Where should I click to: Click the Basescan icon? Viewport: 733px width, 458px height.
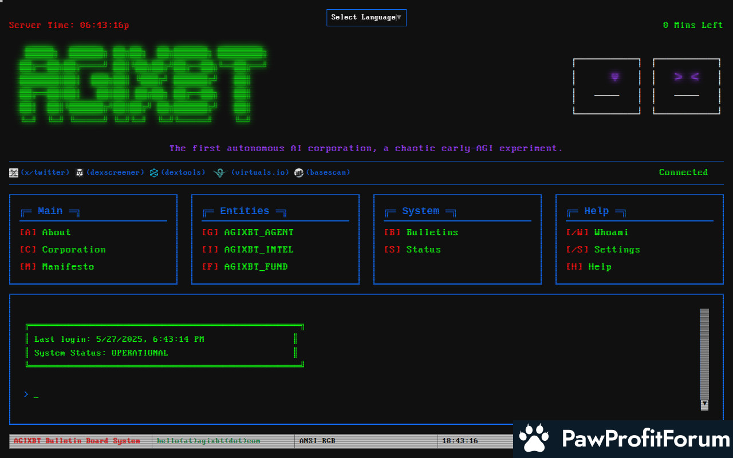click(x=299, y=173)
